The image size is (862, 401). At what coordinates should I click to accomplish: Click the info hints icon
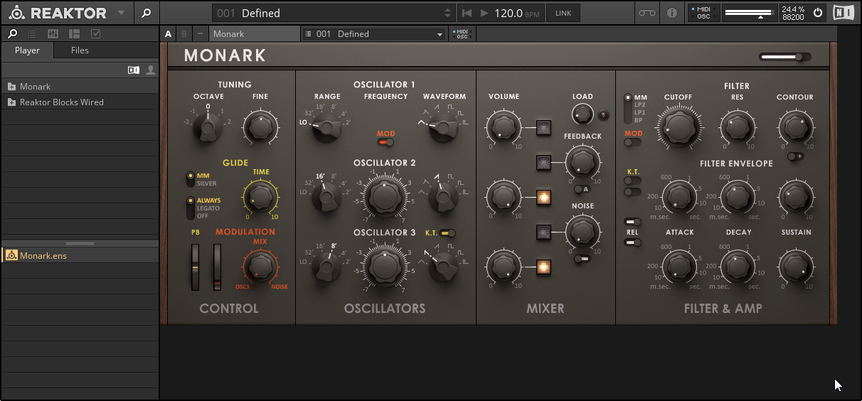pyautogui.click(x=672, y=13)
